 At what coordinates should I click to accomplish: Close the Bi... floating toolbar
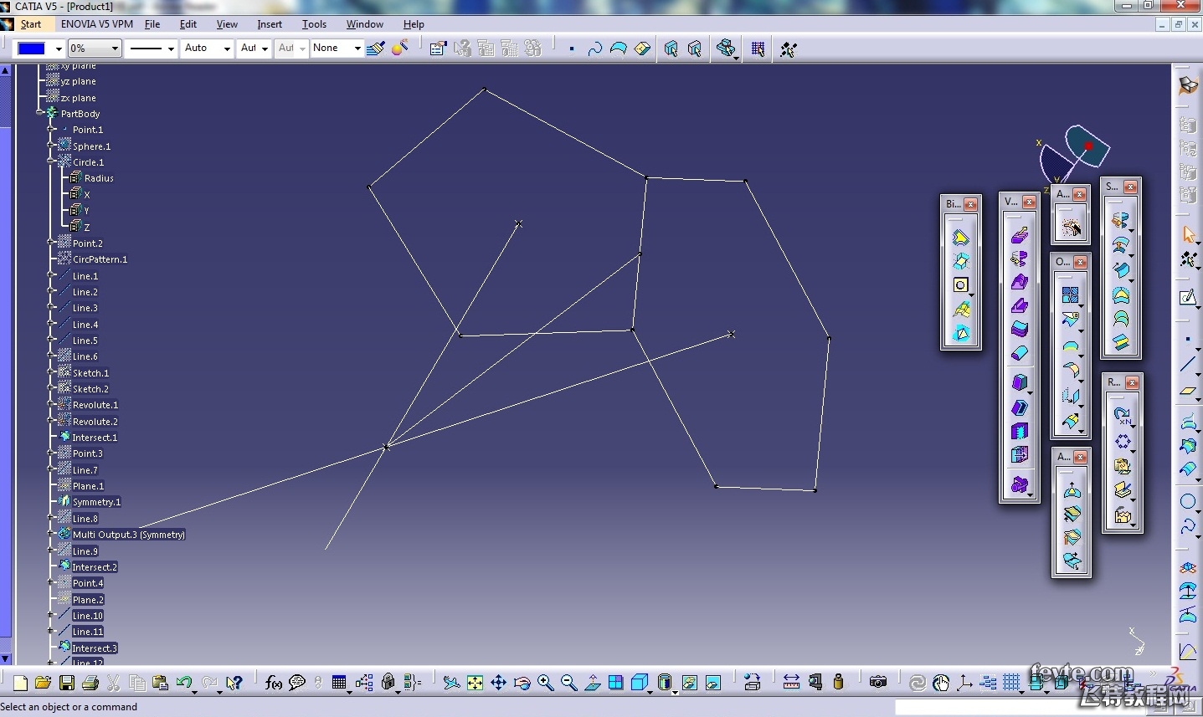point(970,204)
